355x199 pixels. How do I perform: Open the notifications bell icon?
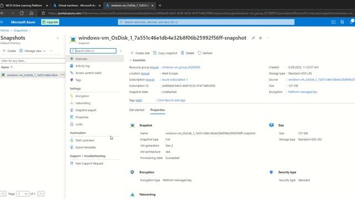[351, 22]
